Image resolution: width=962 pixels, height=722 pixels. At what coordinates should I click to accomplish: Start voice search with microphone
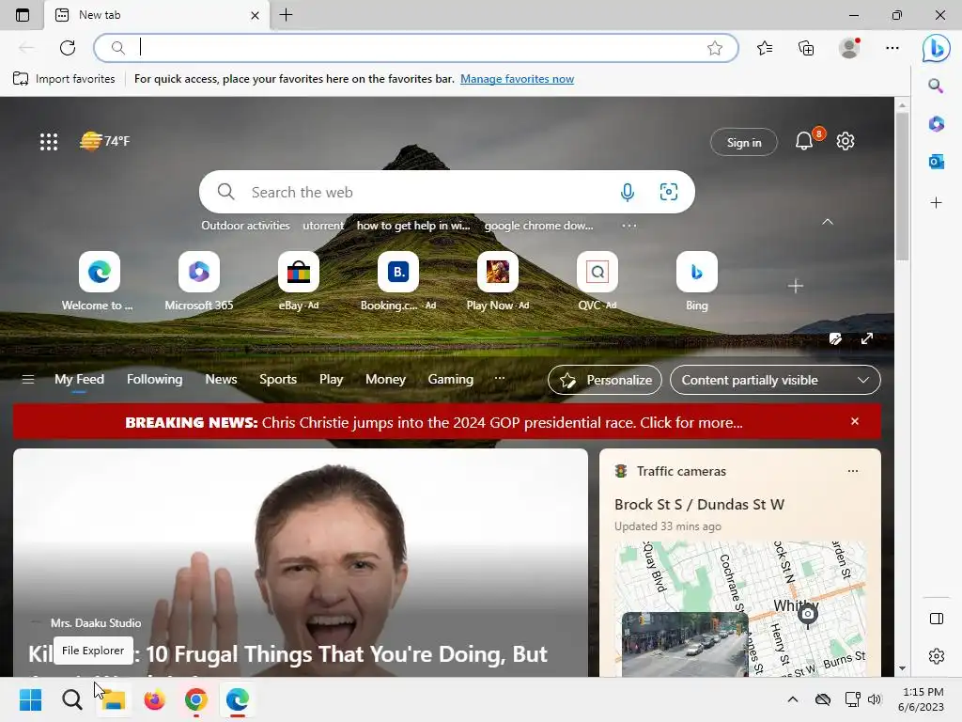627,192
